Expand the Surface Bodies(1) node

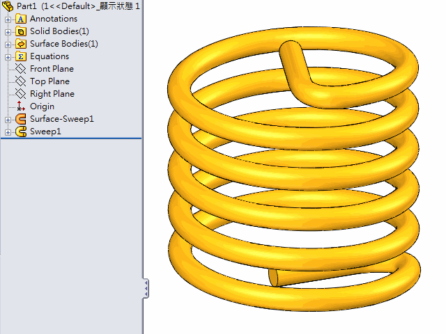(8, 45)
